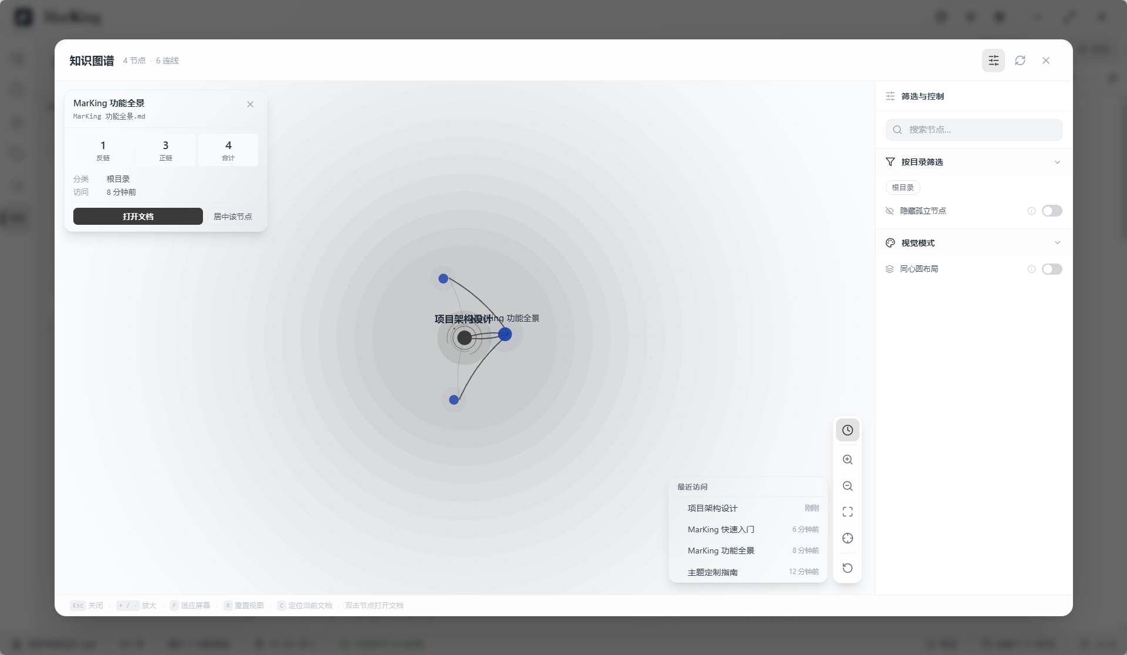Screen dimensions: 1127x655
Task: Click the locate current document crosshair icon
Action: pyautogui.click(x=847, y=538)
